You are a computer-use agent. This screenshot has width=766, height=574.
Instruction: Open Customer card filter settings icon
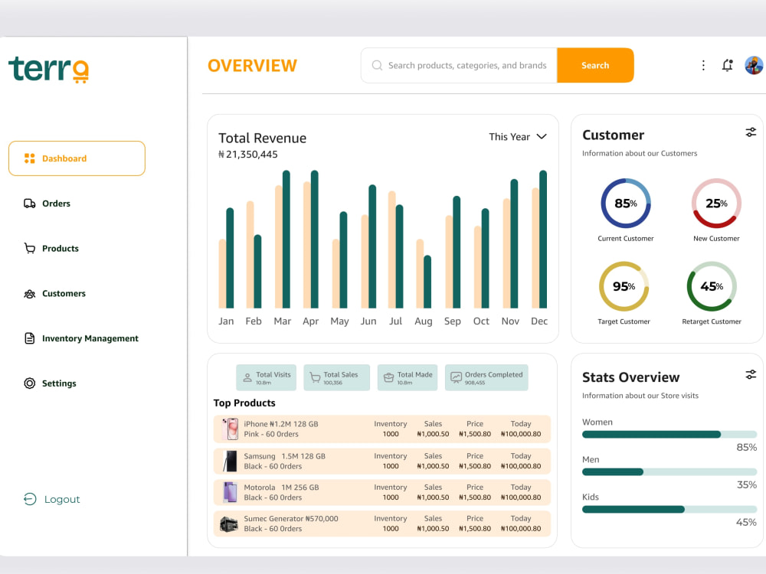point(751,132)
